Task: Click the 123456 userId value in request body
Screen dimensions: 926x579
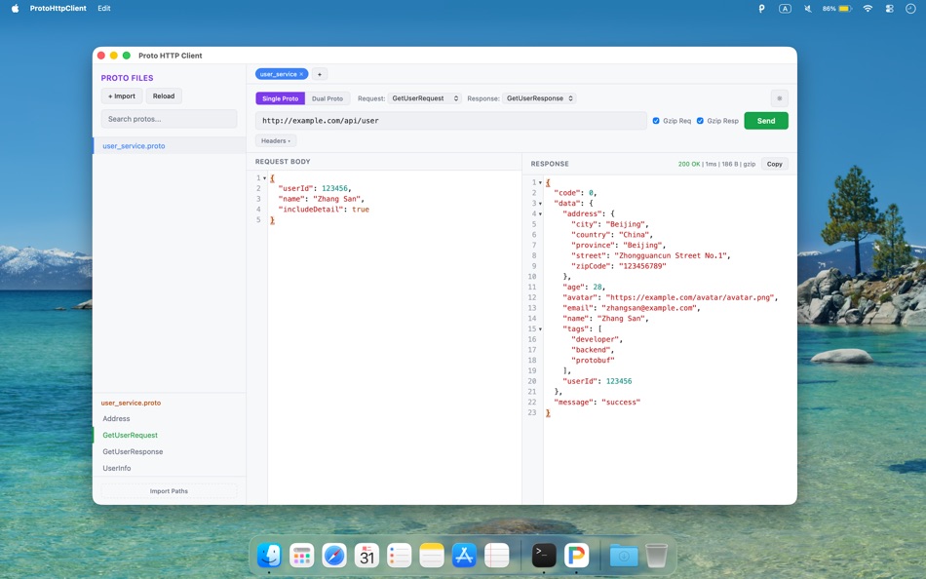Action: [x=335, y=188]
